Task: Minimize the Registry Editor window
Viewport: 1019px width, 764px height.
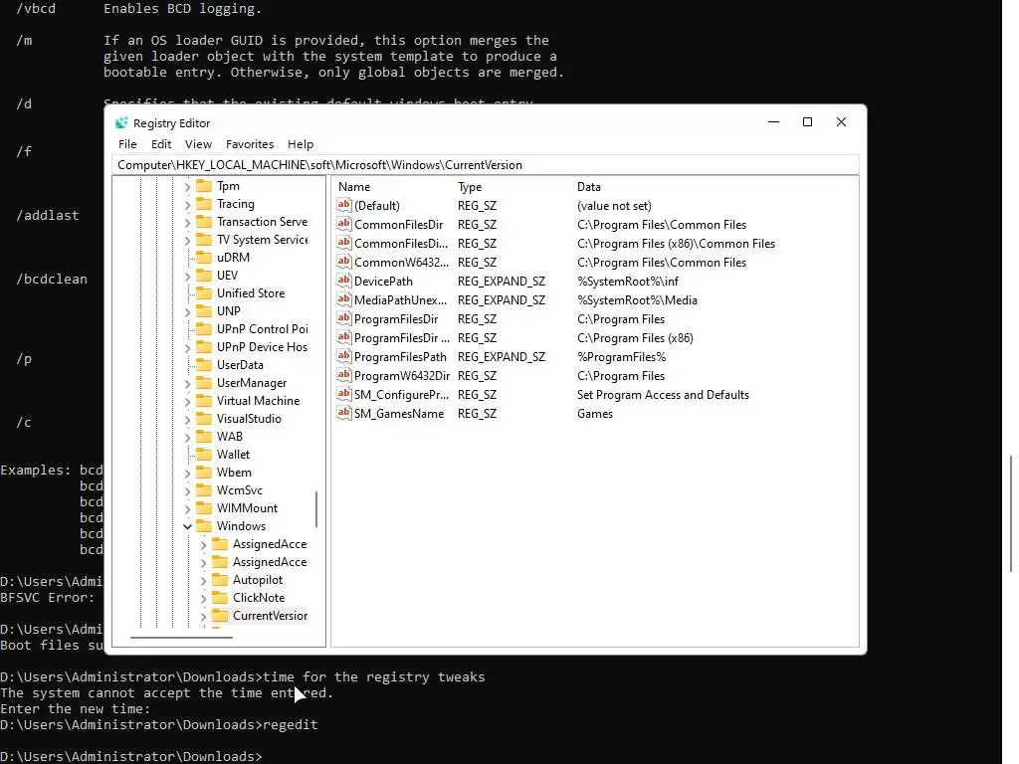Action: [x=773, y=122]
